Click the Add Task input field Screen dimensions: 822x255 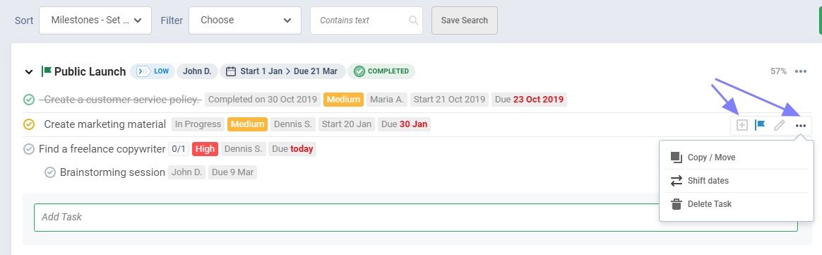tap(346, 218)
